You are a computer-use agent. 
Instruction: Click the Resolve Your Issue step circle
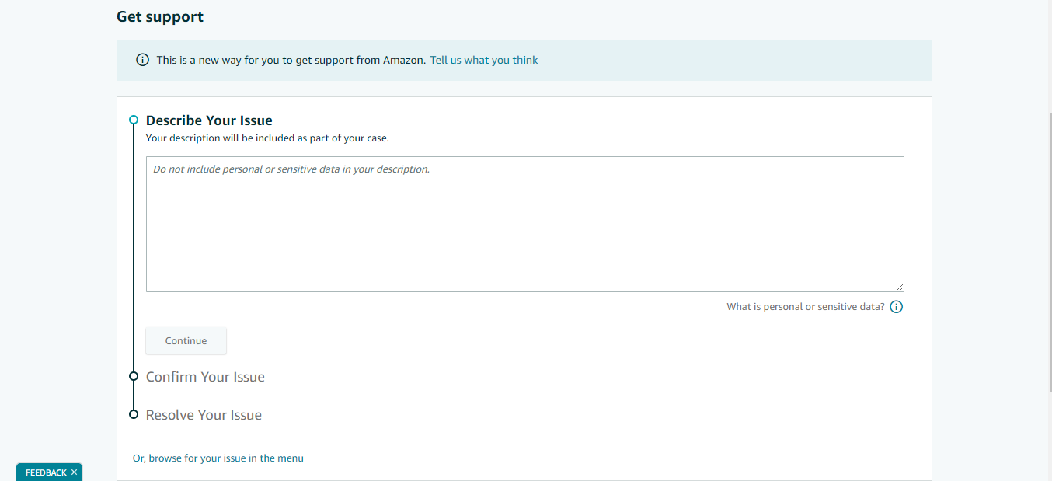click(x=134, y=415)
